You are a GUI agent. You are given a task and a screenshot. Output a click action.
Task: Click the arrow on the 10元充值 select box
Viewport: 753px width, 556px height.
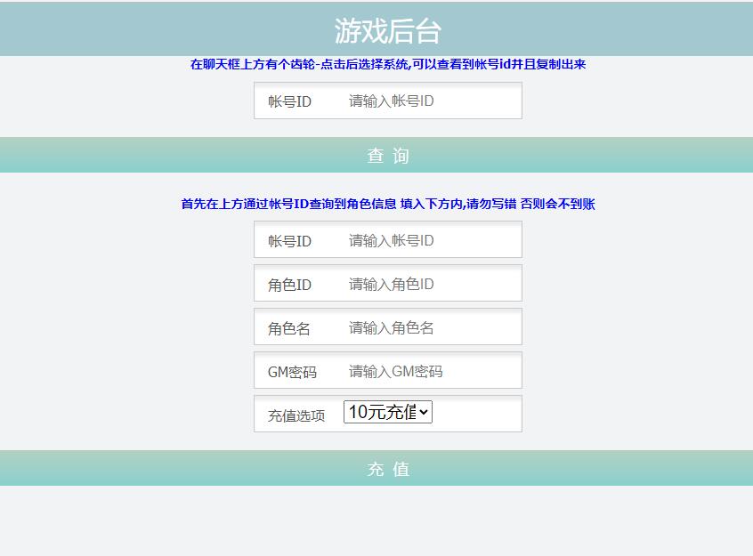click(424, 413)
